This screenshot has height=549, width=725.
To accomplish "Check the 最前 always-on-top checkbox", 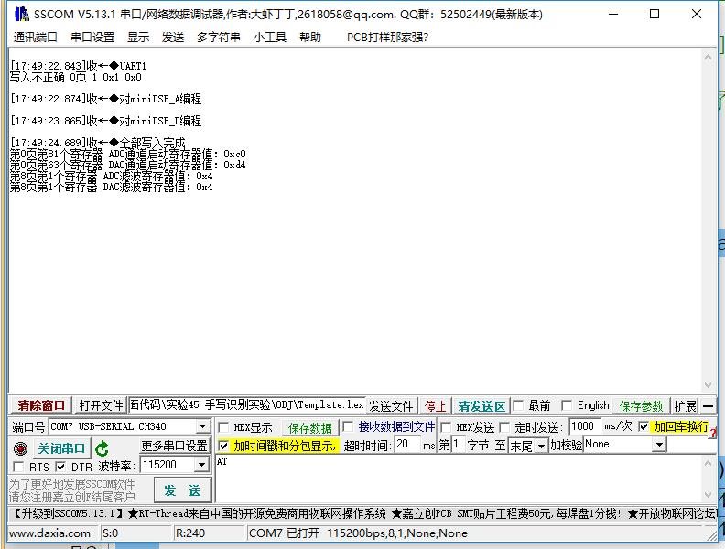I will click(x=518, y=405).
